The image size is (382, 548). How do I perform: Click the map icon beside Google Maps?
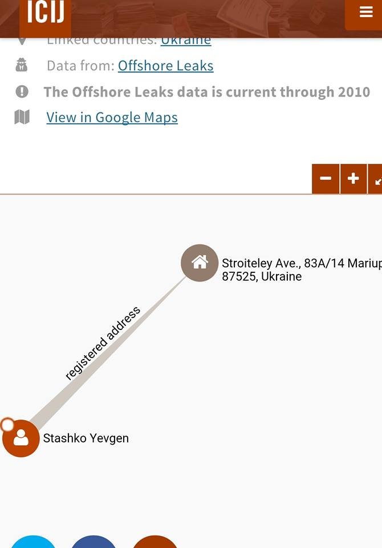click(22, 117)
